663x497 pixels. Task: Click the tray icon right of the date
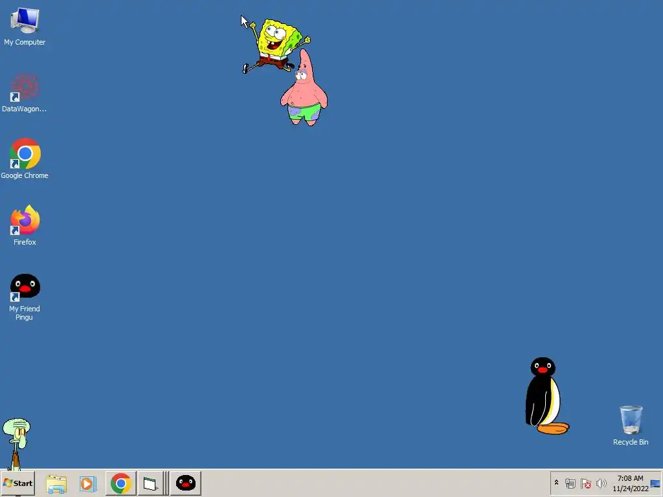pos(655,483)
